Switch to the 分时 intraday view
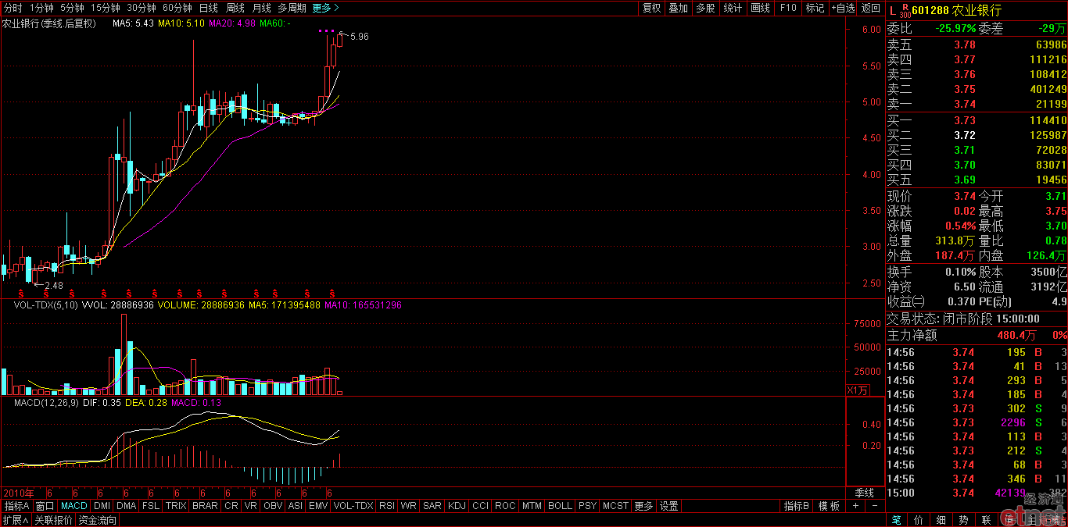 [x=13, y=8]
